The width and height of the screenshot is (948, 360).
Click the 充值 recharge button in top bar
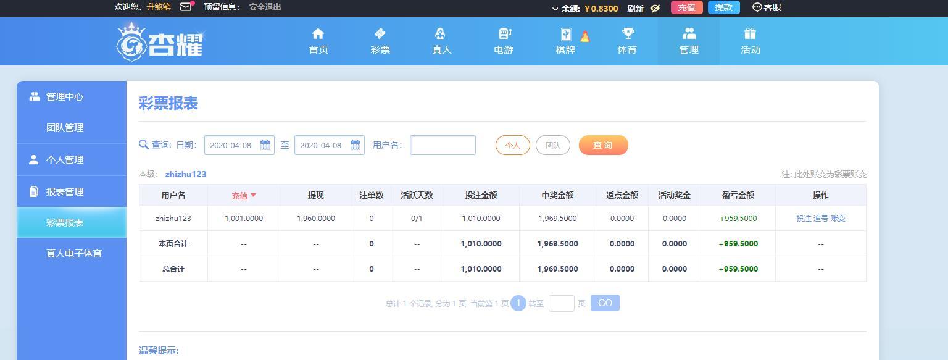[686, 7]
